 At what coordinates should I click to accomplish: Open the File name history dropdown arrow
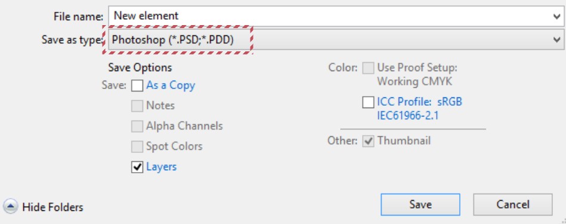(556, 16)
